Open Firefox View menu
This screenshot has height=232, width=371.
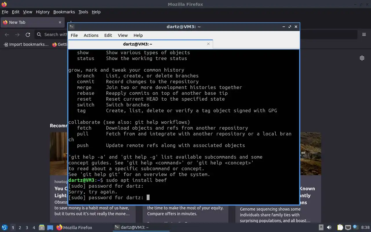pos(28,12)
